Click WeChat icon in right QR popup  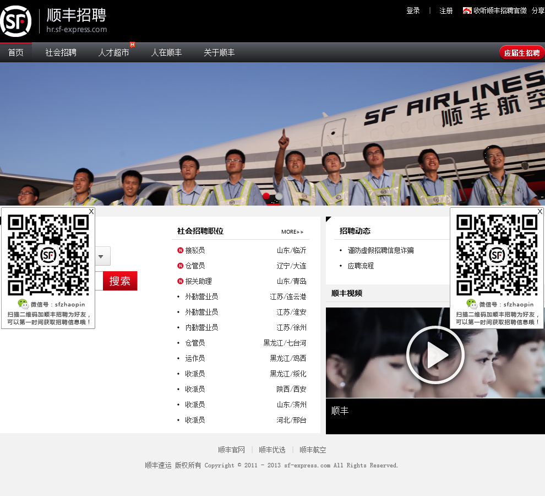tap(472, 304)
